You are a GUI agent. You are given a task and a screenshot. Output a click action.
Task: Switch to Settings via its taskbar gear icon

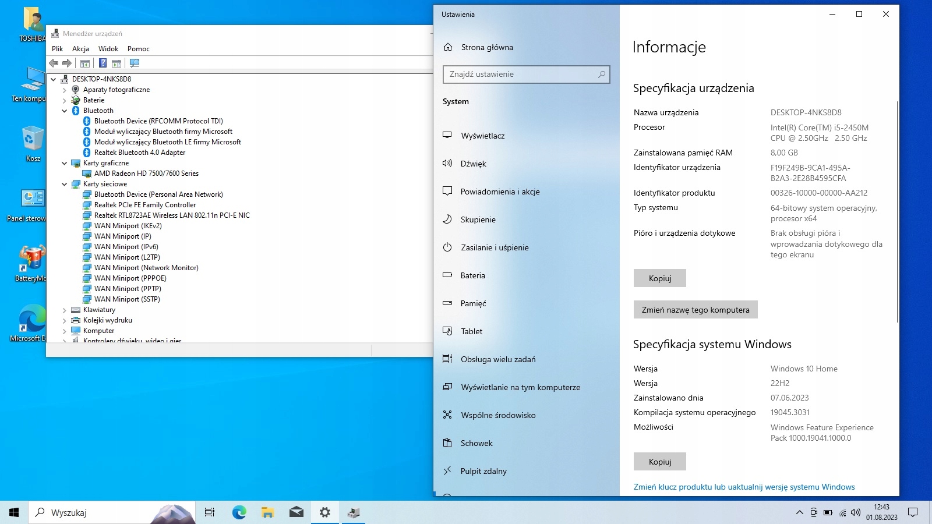point(325,512)
